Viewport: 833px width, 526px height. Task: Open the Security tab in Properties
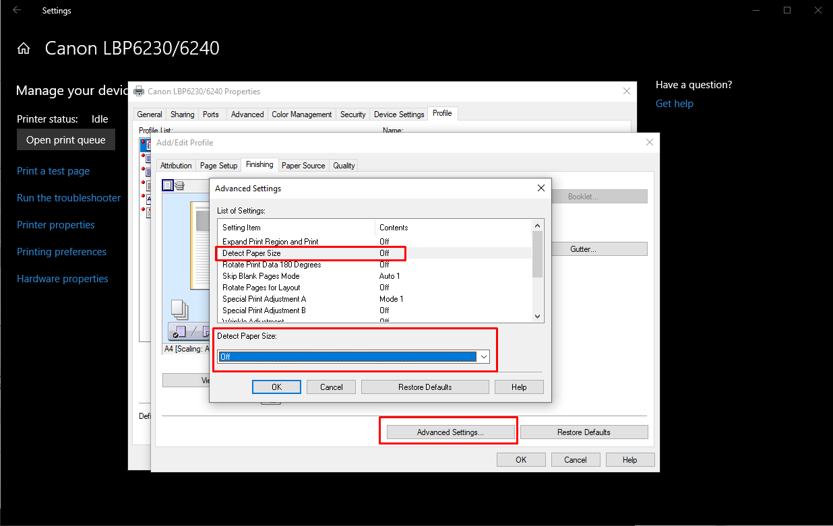pyautogui.click(x=352, y=114)
